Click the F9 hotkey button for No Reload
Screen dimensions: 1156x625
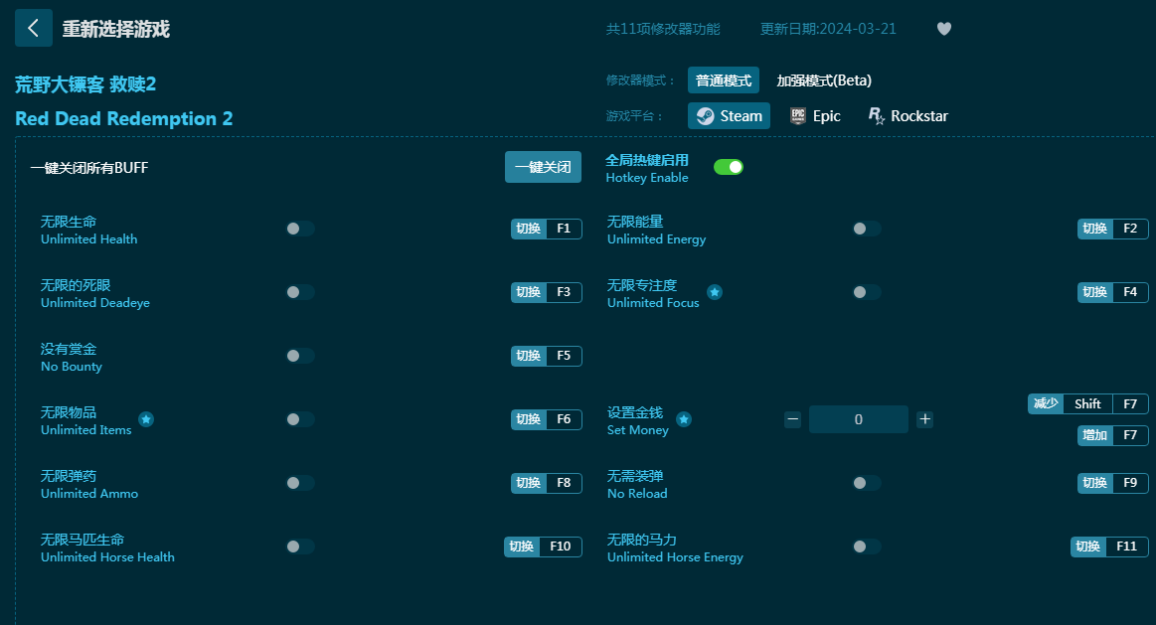1112,483
